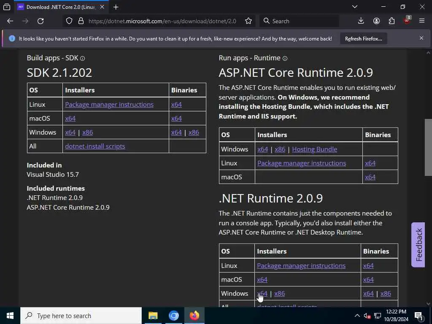Download .NET Runtime Windows x86 installer

[279, 294]
